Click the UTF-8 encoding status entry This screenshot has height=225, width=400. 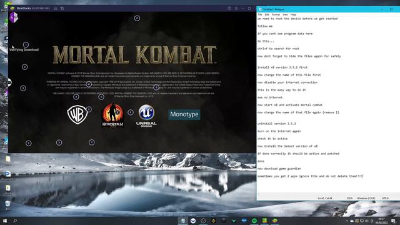385,198
